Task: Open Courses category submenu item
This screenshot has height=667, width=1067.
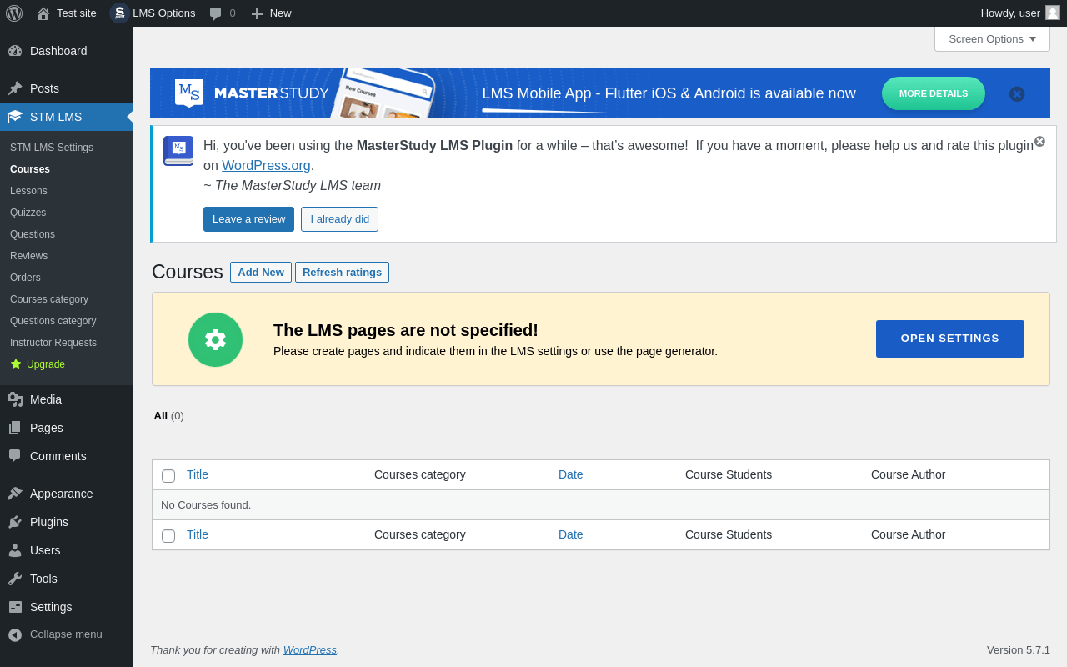Action: click(x=49, y=299)
